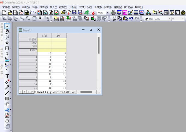
Task: Click the slide show presentation icon
Action: coord(119,12)
